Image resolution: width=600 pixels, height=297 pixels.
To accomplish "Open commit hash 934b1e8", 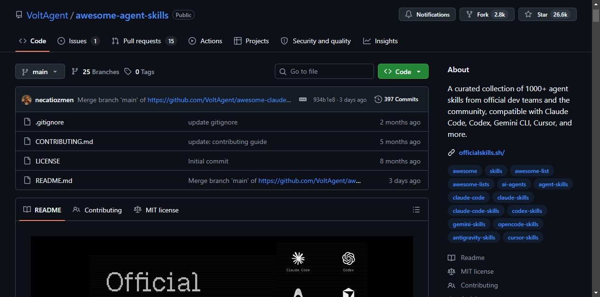I will [x=324, y=100].
